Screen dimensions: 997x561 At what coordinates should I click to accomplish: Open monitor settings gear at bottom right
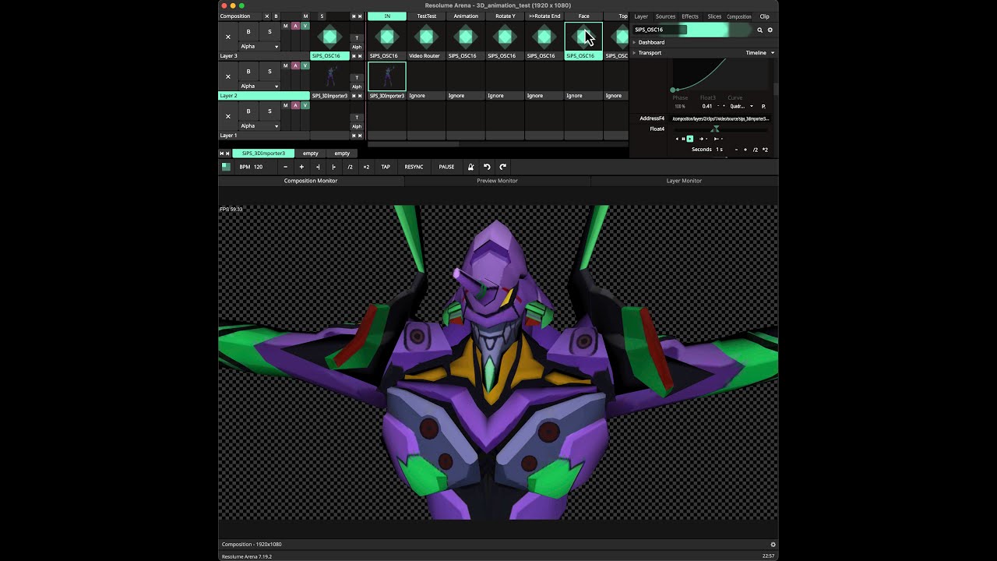pos(773,545)
